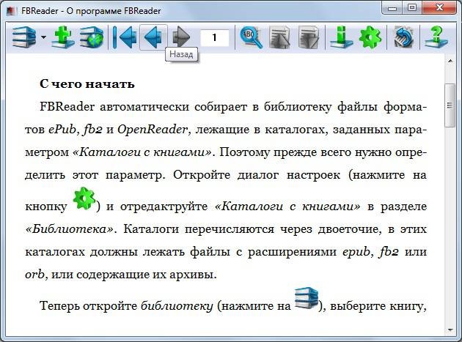The height and width of the screenshot is (342, 462).
Task: Expand the library dropdown arrow
Action: point(43,37)
